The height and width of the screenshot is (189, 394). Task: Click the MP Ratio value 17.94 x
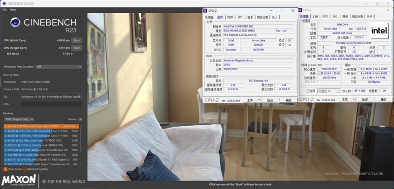(67, 54)
